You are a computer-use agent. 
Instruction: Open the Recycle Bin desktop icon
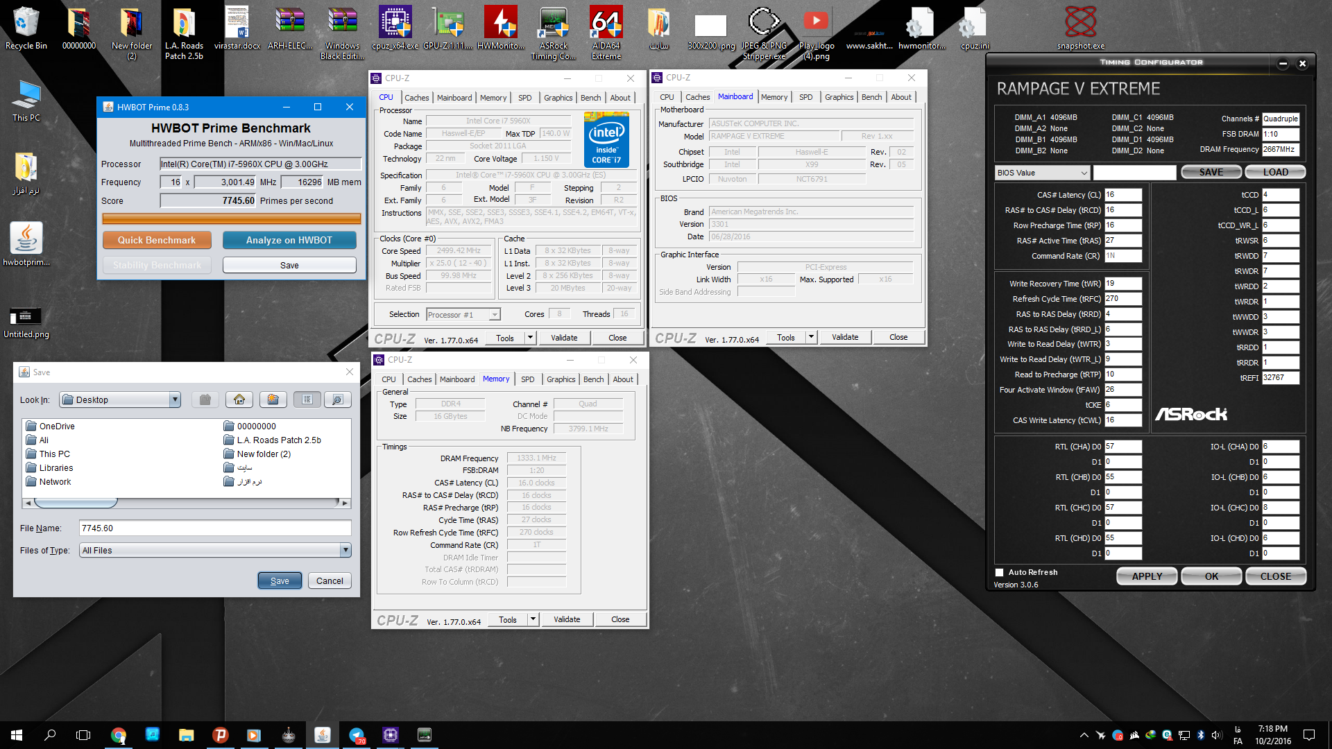[x=26, y=28]
